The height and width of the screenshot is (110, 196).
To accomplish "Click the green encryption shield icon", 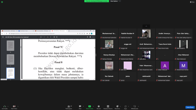I will click(2, 2).
